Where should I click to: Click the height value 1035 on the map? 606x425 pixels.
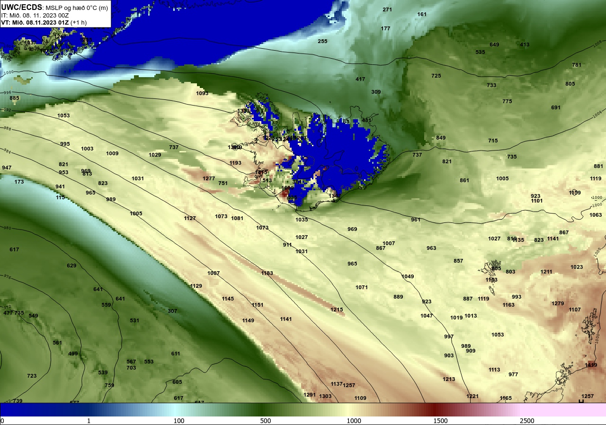(x=302, y=220)
